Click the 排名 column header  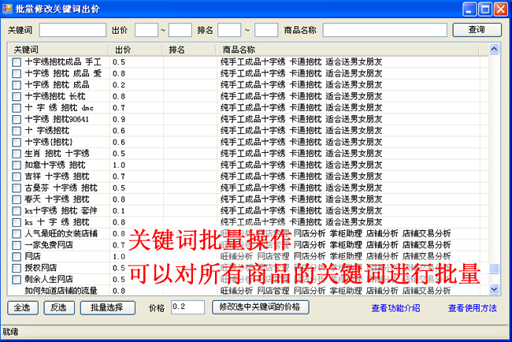[x=189, y=50]
